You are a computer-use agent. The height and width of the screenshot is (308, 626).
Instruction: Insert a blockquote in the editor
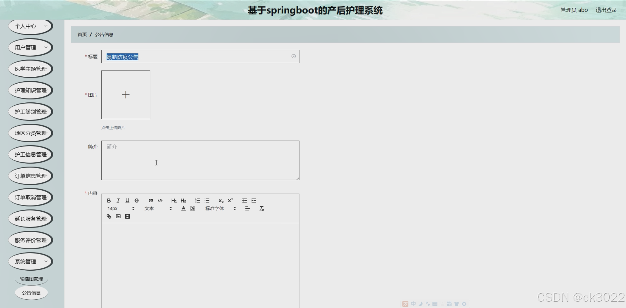pos(150,200)
